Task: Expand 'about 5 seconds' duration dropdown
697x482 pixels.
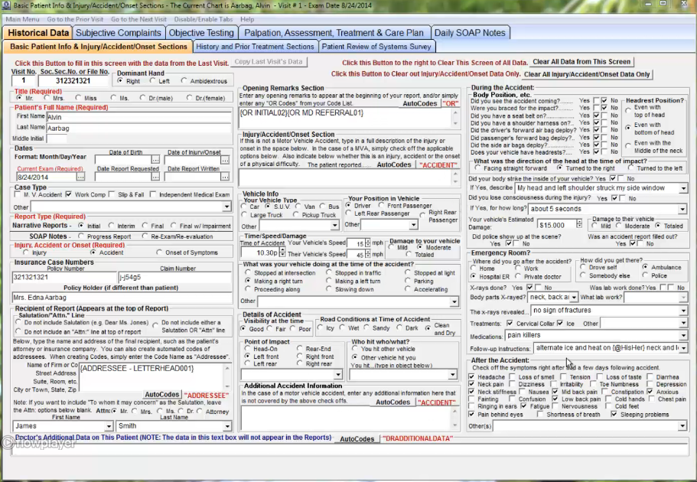Action: [x=682, y=209]
